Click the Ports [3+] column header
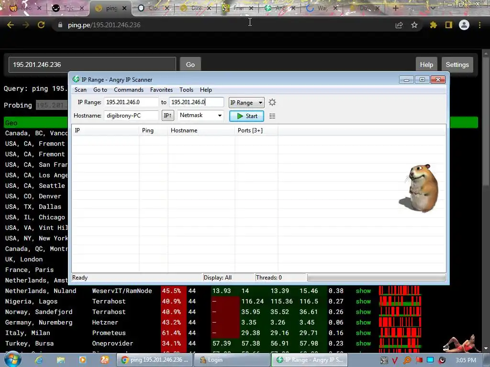 click(256, 130)
